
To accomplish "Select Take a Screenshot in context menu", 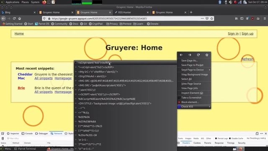I will tap(194, 98).
